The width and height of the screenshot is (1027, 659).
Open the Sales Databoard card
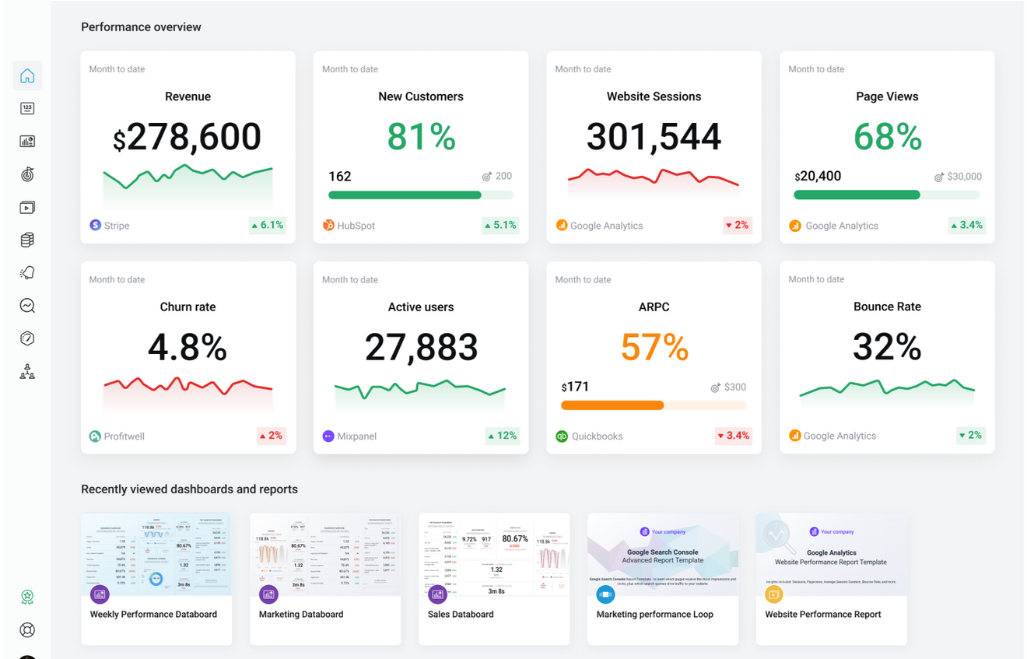point(494,578)
